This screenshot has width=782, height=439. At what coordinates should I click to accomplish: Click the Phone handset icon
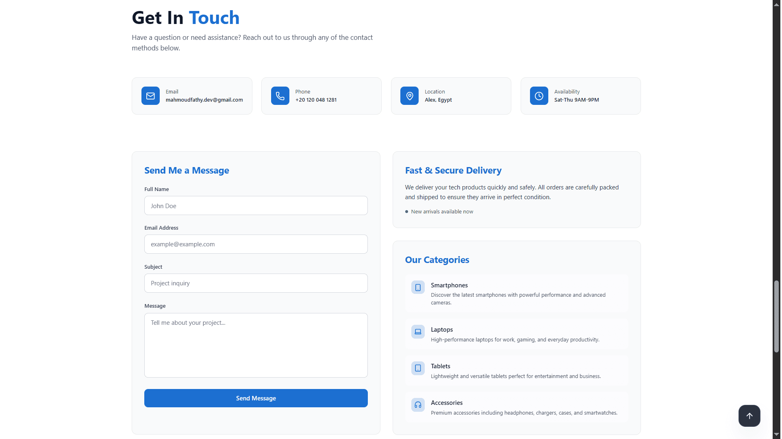click(280, 96)
